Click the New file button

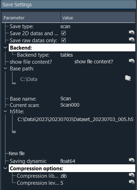(17, 153)
